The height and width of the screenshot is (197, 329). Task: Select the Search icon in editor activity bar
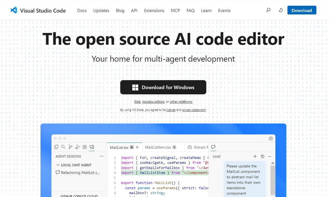click(63, 147)
